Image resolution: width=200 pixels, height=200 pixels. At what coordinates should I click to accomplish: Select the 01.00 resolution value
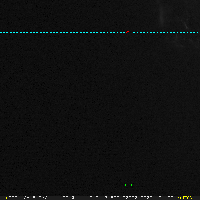[166, 198]
